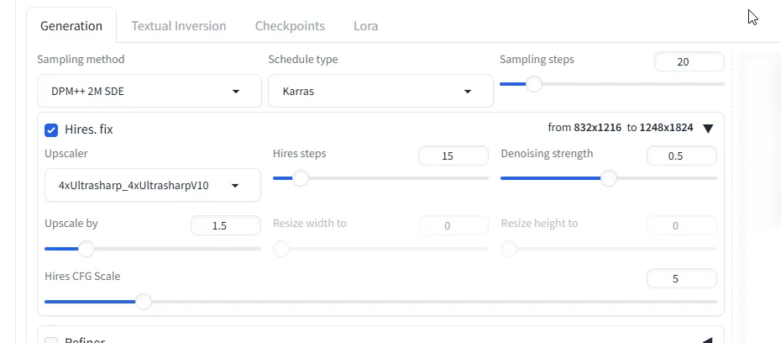Click the Hires steps slider handle
This screenshot has height=343, width=781.
point(300,178)
